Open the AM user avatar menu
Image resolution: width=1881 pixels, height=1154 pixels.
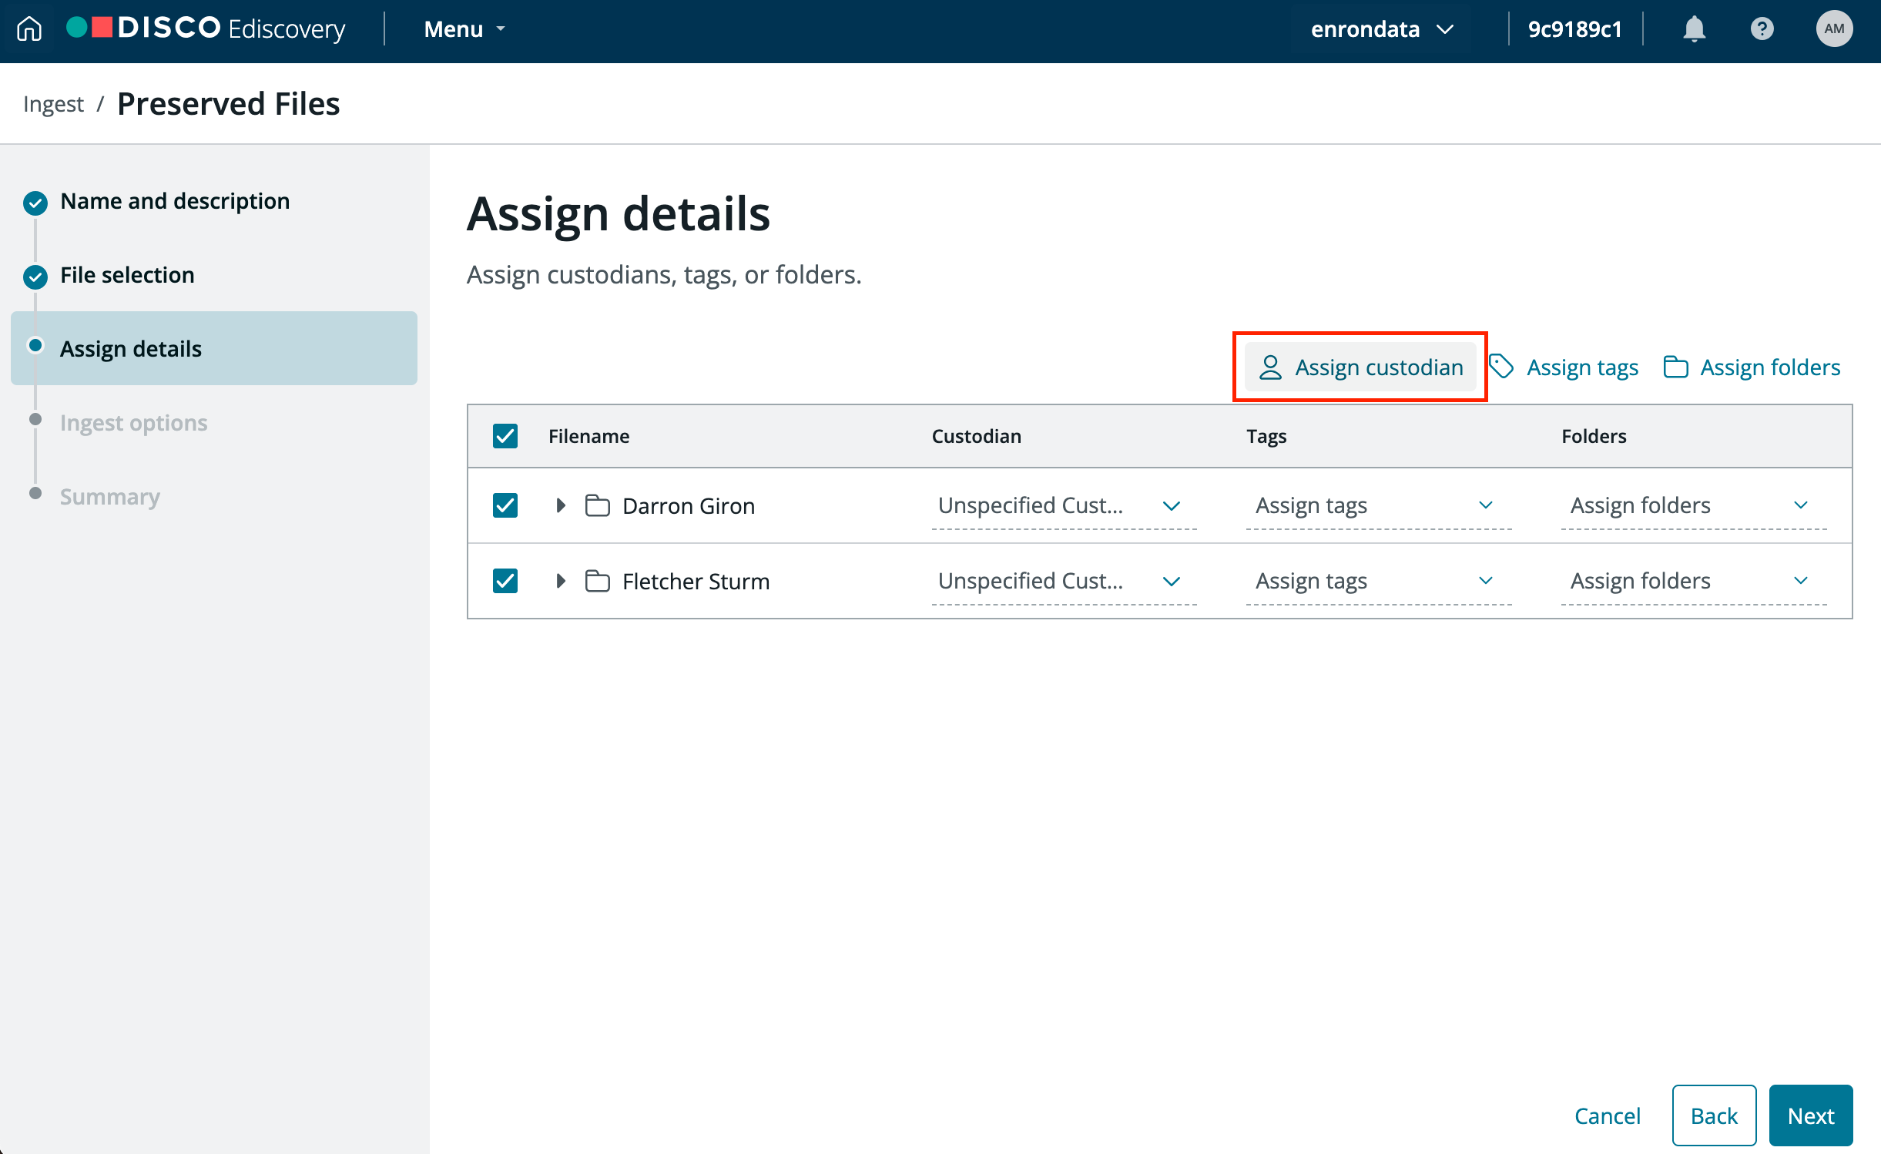(1834, 29)
